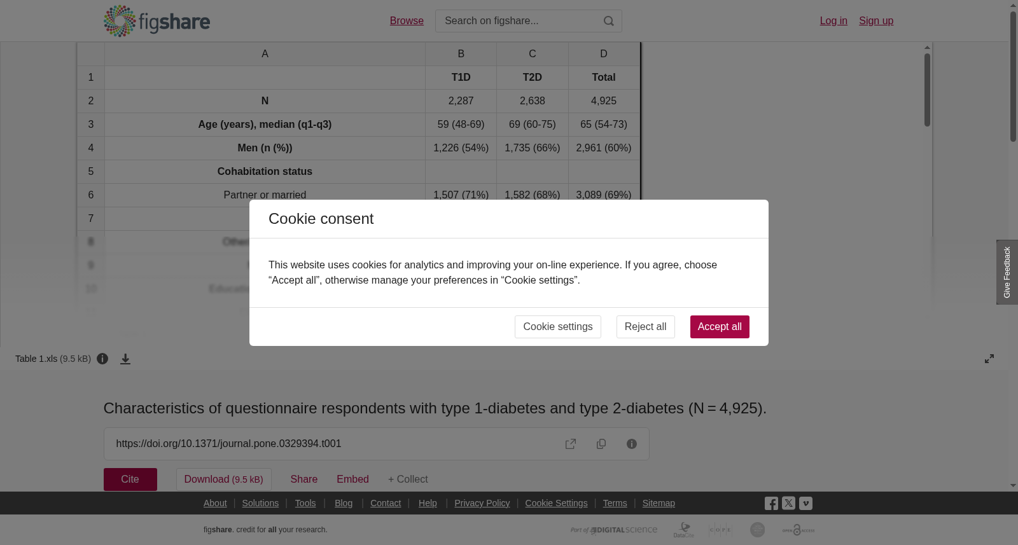Open Cookie settings in dialog
1018x545 pixels.
click(557, 327)
